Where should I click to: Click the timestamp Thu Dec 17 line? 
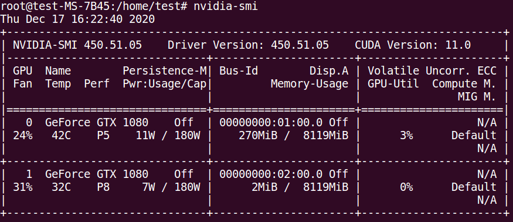[x=77, y=19]
